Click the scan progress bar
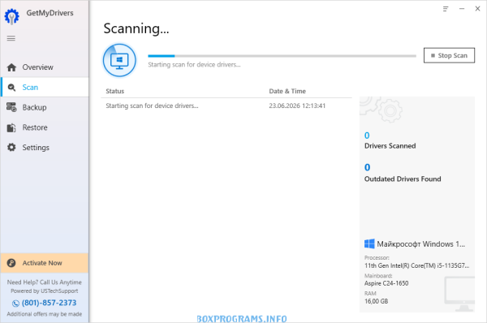Image resolution: width=487 pixels, height=323 pixels. coord(282,56)
